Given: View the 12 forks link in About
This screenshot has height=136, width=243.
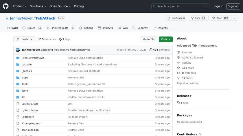Looking at the screenshot, I should [x=185, y=78].
